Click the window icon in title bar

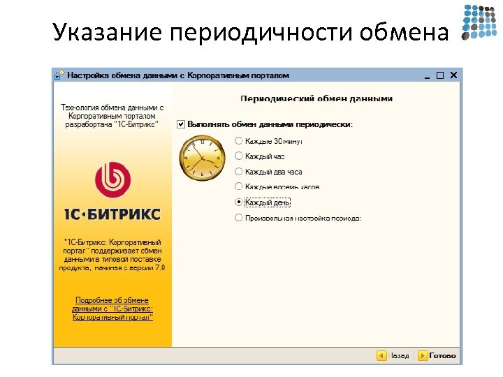click(x=59, y=75)
